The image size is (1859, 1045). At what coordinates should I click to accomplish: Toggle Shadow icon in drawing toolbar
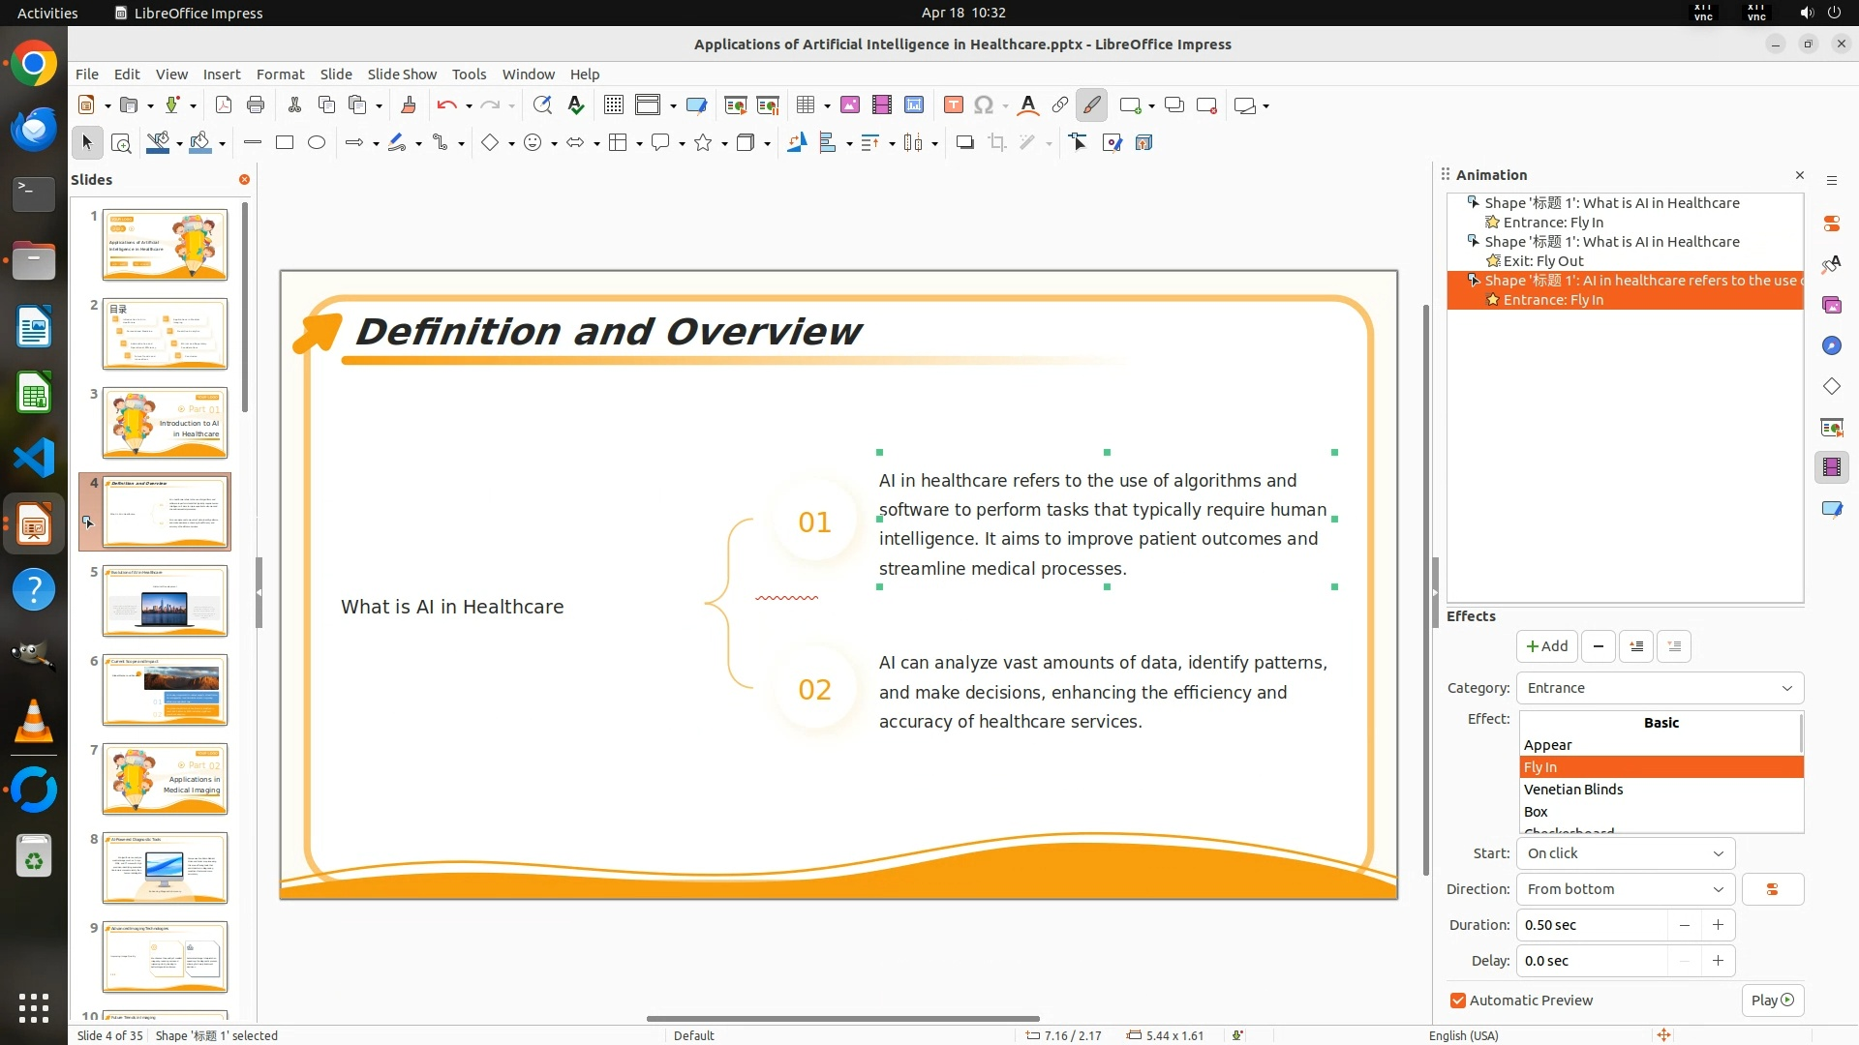point(964,143)
